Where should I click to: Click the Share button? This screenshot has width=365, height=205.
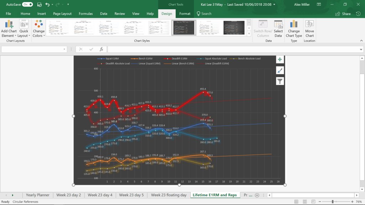coord(343,14)
